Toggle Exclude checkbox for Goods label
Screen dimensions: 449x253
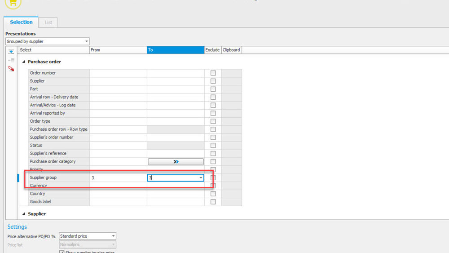[x=213, y=202]
